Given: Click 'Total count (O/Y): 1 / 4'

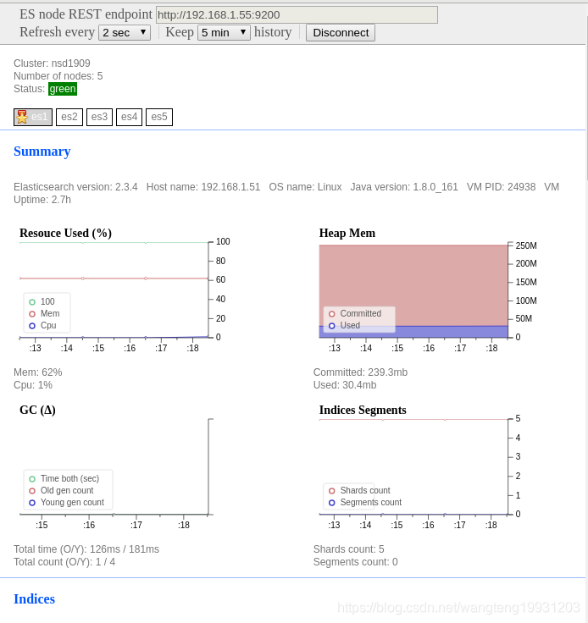Looking at the screenshot, I should pyautogui.click(x=64, y=562).
